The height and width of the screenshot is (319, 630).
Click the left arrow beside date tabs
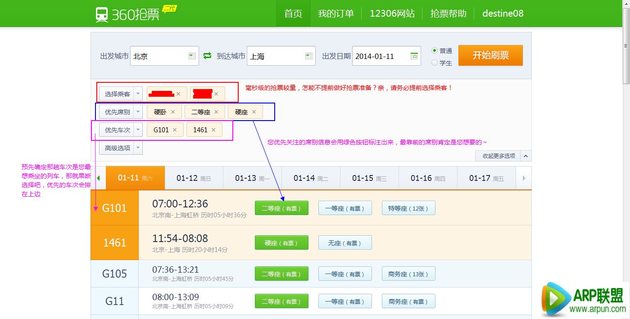(99, 178)
